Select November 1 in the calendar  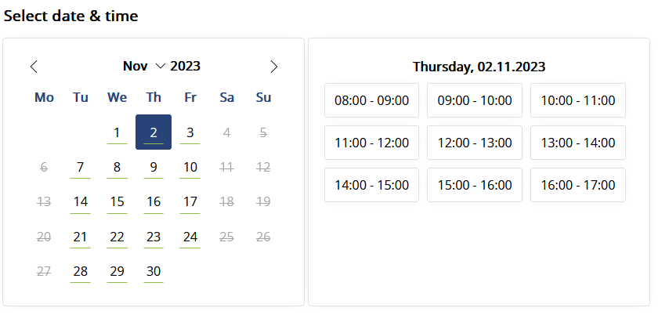coord(117,132)
